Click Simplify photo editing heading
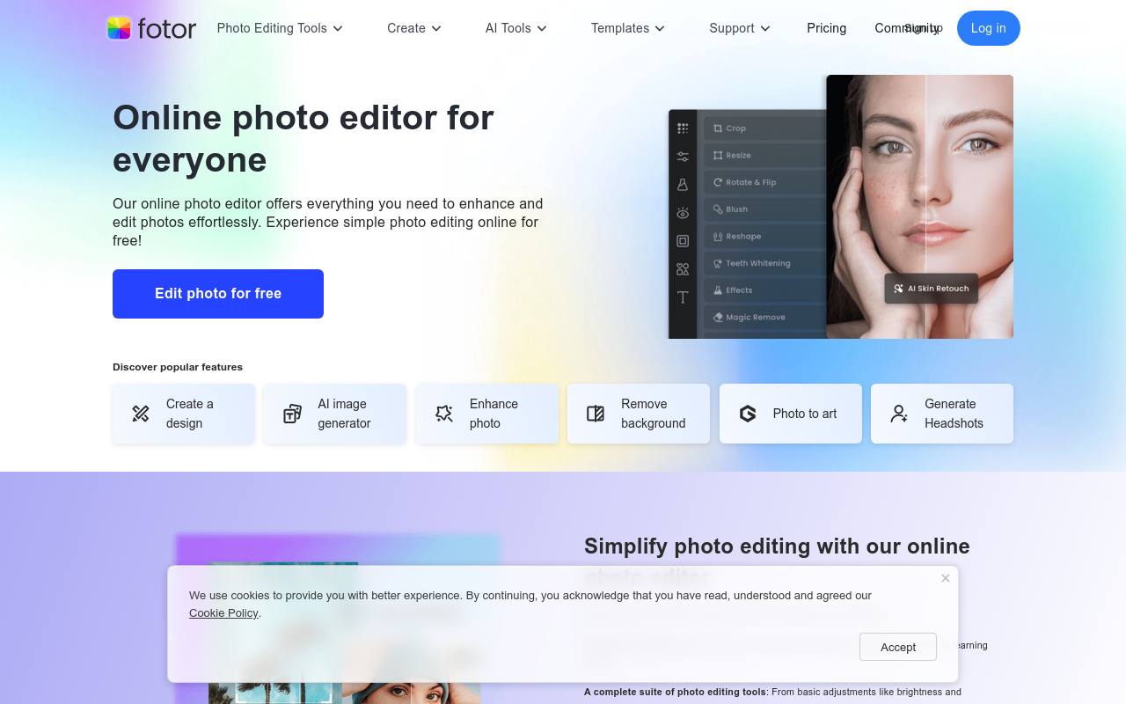The width and height of the screenshot is (1126, 704). click(777, 560)
